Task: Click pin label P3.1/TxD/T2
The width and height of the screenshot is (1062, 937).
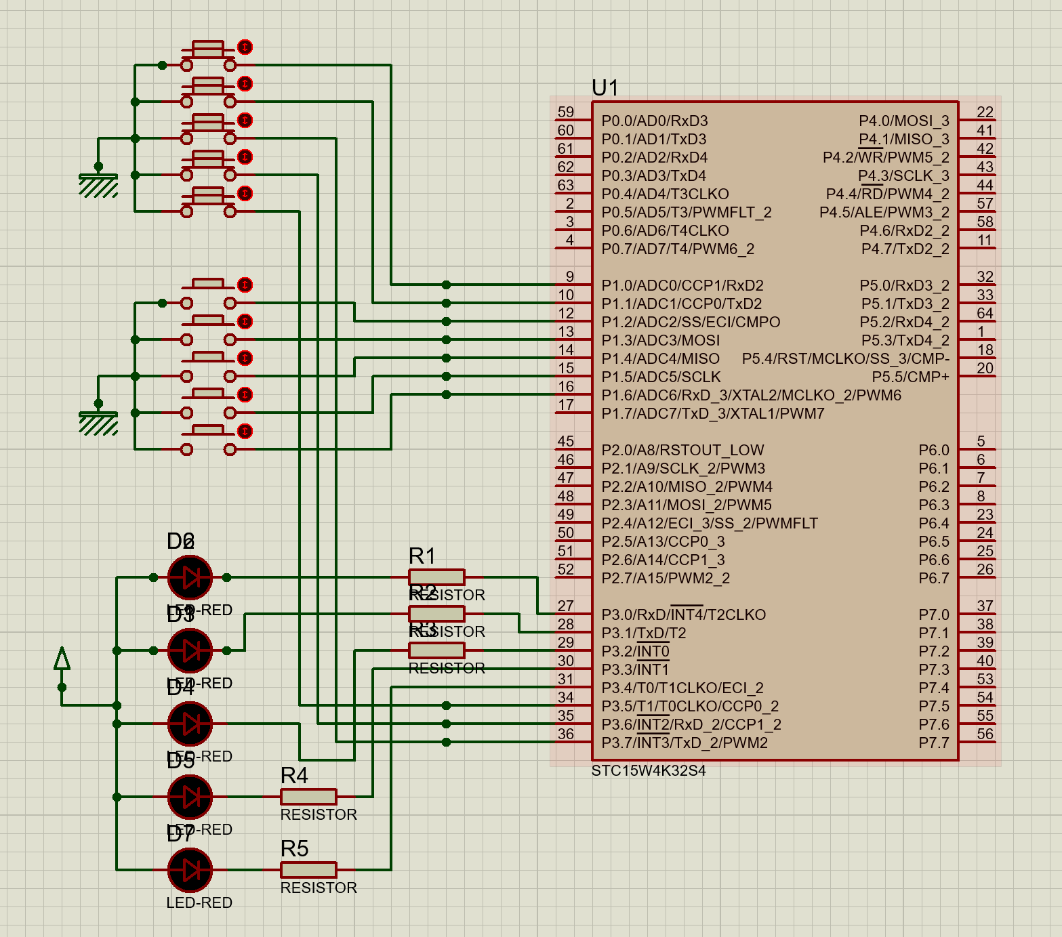Action: 644,633
